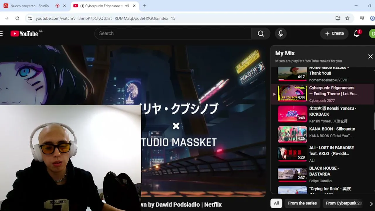Click the video title mentioning Dawid Podsiadło
This screenshot has width=375, height=211.
(x=181, y=205)
